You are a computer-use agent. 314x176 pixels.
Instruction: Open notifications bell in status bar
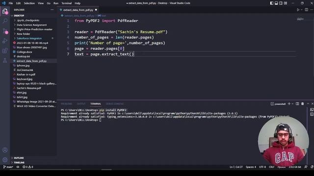[x=312, y=167]
